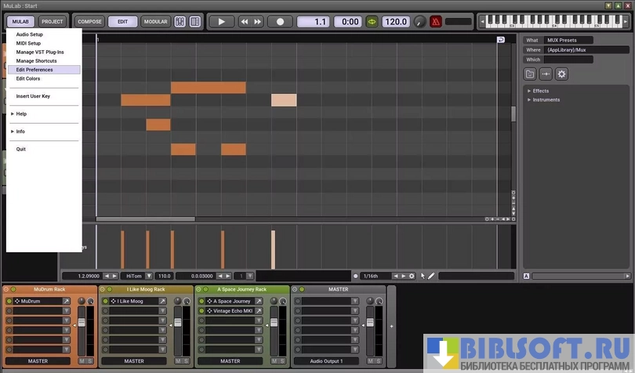The width and height of the screenshot is (635, 373).
Task: Open the MuDrum module editor arrow
Action: 66,301
